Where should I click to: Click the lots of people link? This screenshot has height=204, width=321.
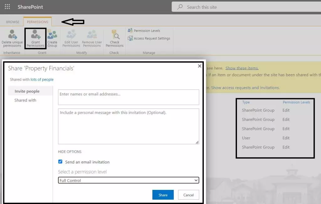42,79
